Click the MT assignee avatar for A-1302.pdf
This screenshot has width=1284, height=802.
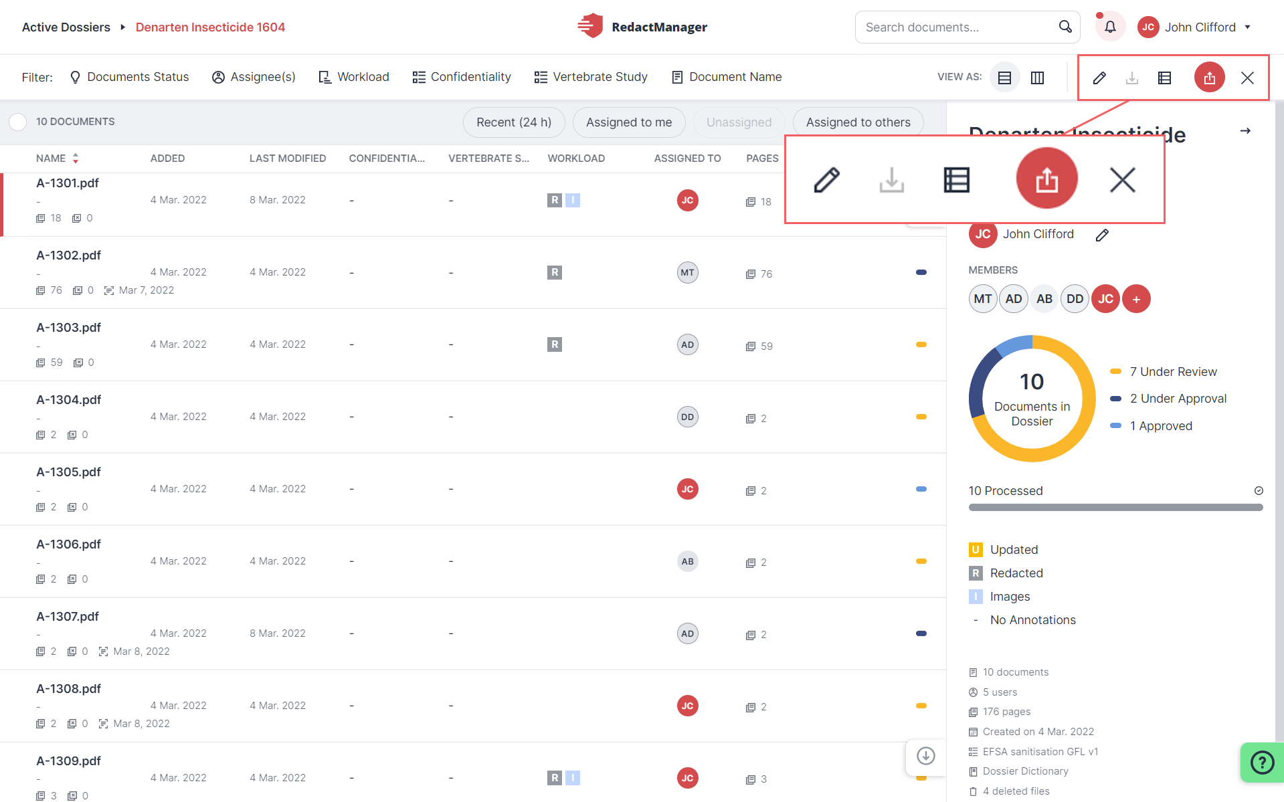[687, 272]
